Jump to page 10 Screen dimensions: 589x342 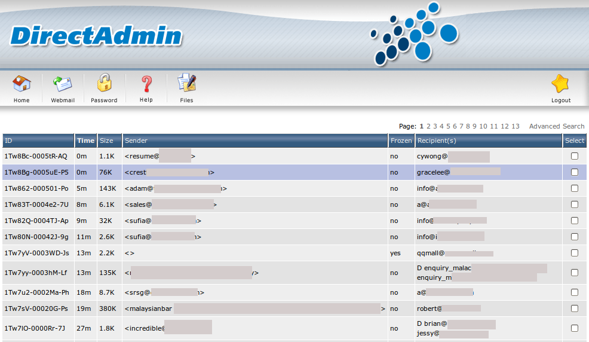pyautogui.click(x=483, y=126)
